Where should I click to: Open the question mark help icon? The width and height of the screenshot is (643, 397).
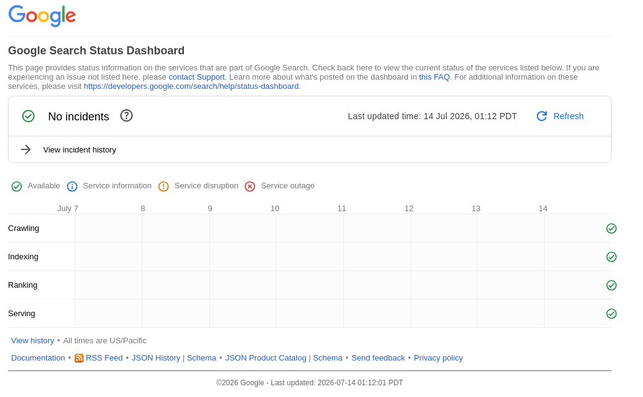127,115
